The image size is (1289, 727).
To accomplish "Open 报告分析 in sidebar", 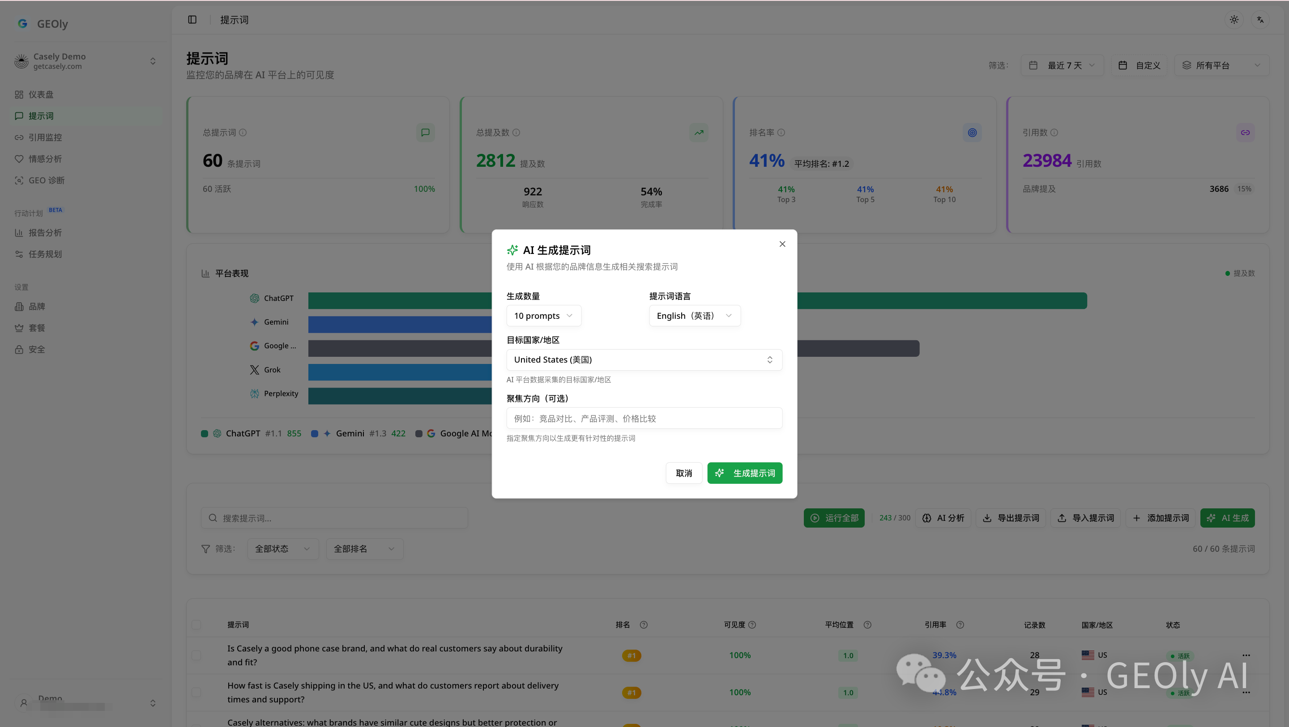I will click(85, 232).
